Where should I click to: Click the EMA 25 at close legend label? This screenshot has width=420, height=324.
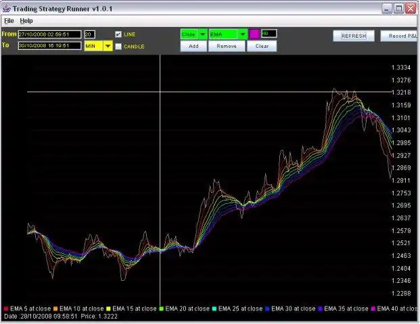(x=240, y=308)
